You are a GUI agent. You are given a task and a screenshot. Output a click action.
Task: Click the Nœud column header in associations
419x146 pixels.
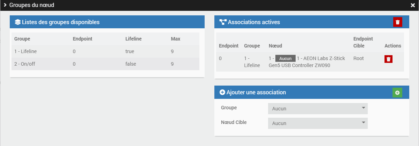[275, 46]
